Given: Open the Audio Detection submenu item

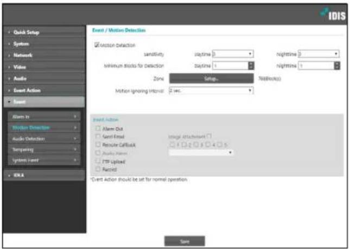Looking at the screenshot, I should [x=44, y=138].
